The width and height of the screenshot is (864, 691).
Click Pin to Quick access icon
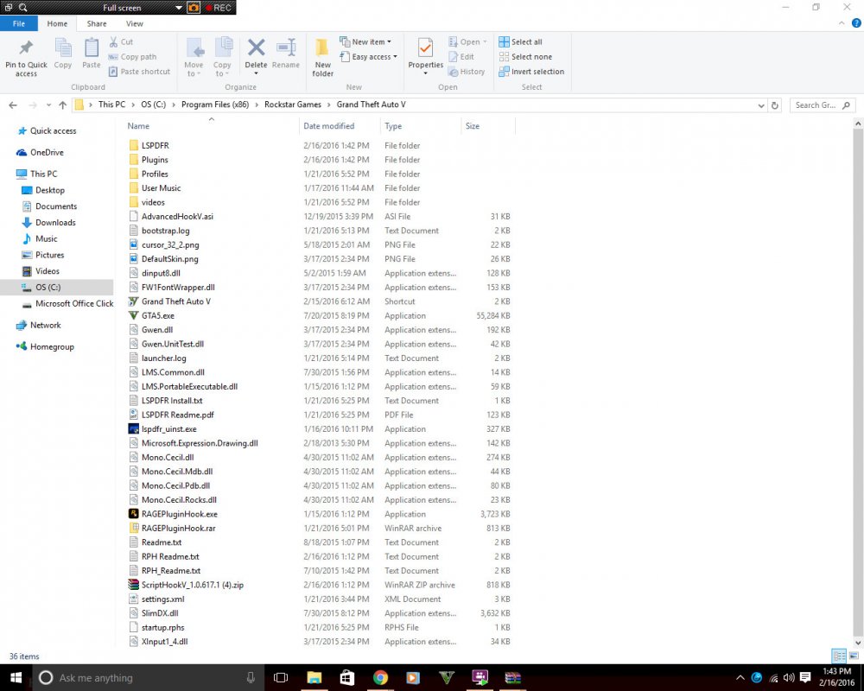(x=26, y=48)
